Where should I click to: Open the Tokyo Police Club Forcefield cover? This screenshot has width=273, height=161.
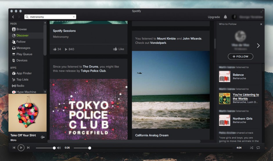pos(89,109)
